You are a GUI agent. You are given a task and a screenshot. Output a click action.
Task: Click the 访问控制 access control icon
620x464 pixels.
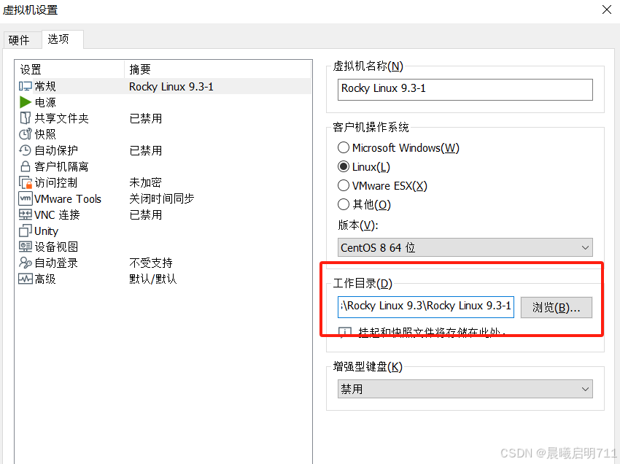point(26,182)
